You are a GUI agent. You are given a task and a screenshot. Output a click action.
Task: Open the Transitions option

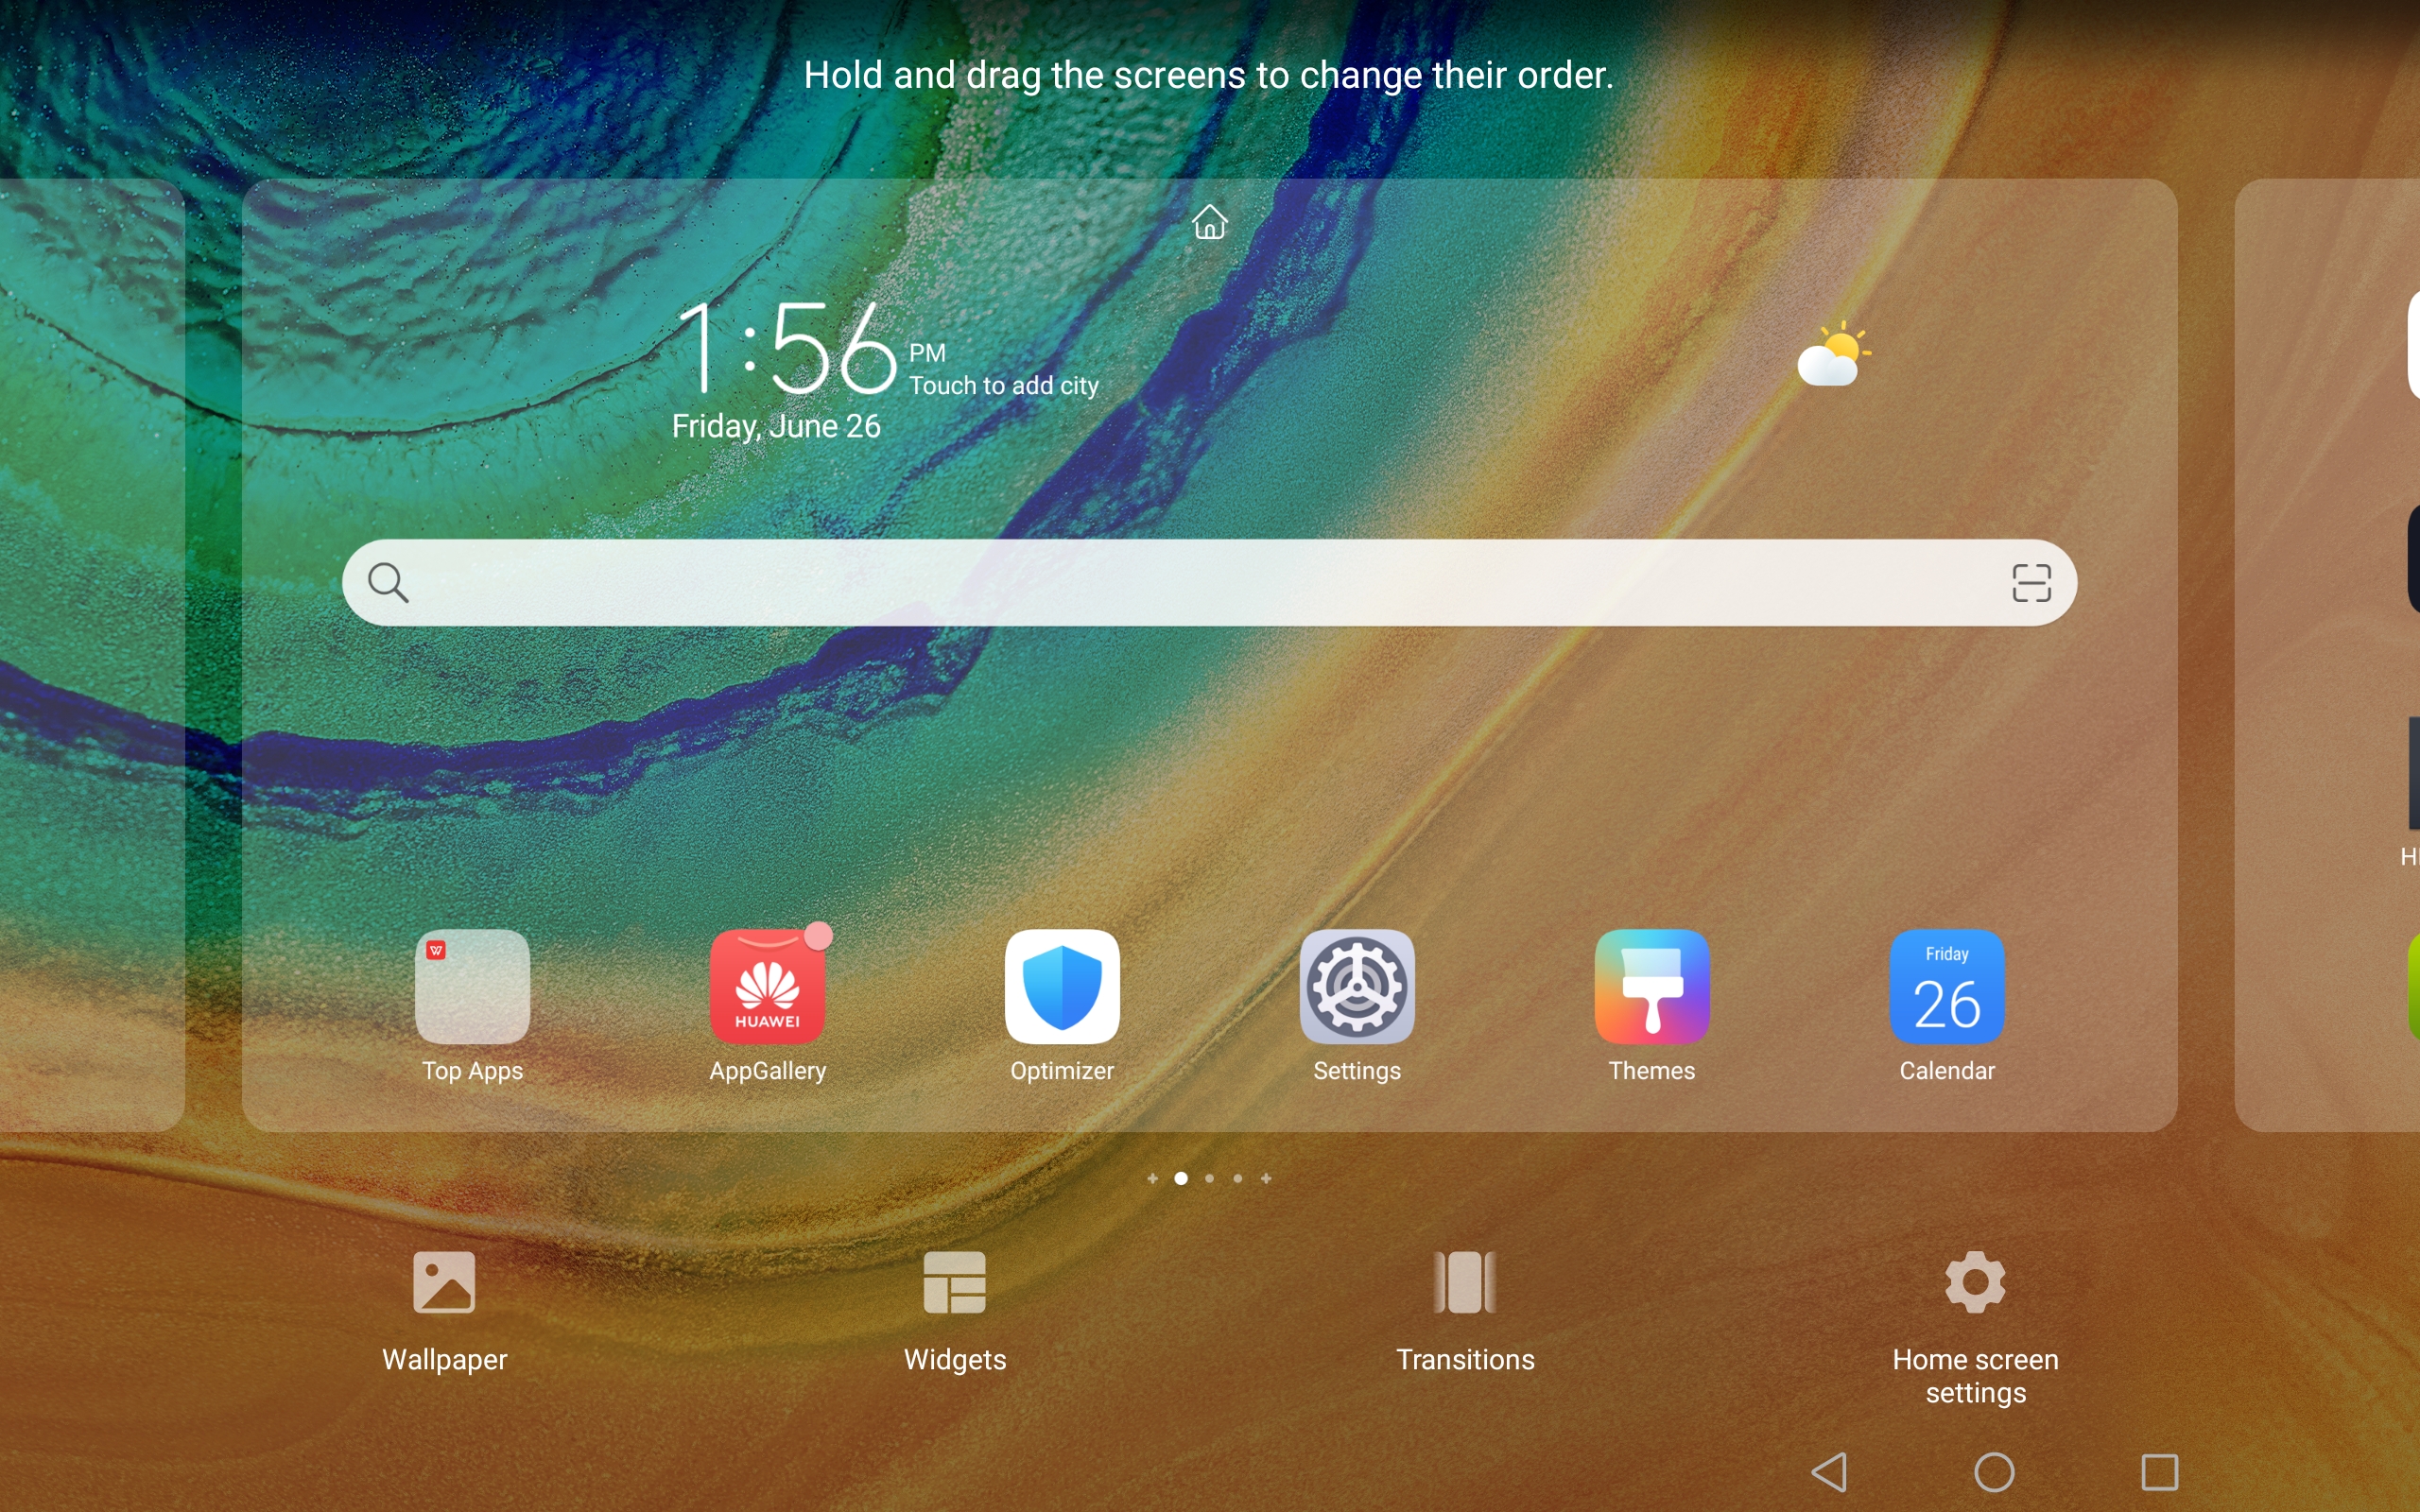[1465, 1313]
